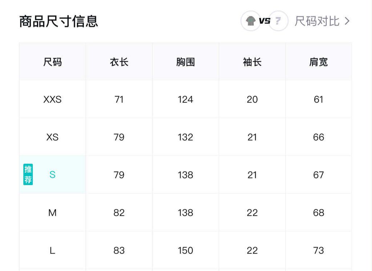Tap the green 推荐 recommended badge
The height and width of the screenshot is (271, 372).
(x=28, y=174)
